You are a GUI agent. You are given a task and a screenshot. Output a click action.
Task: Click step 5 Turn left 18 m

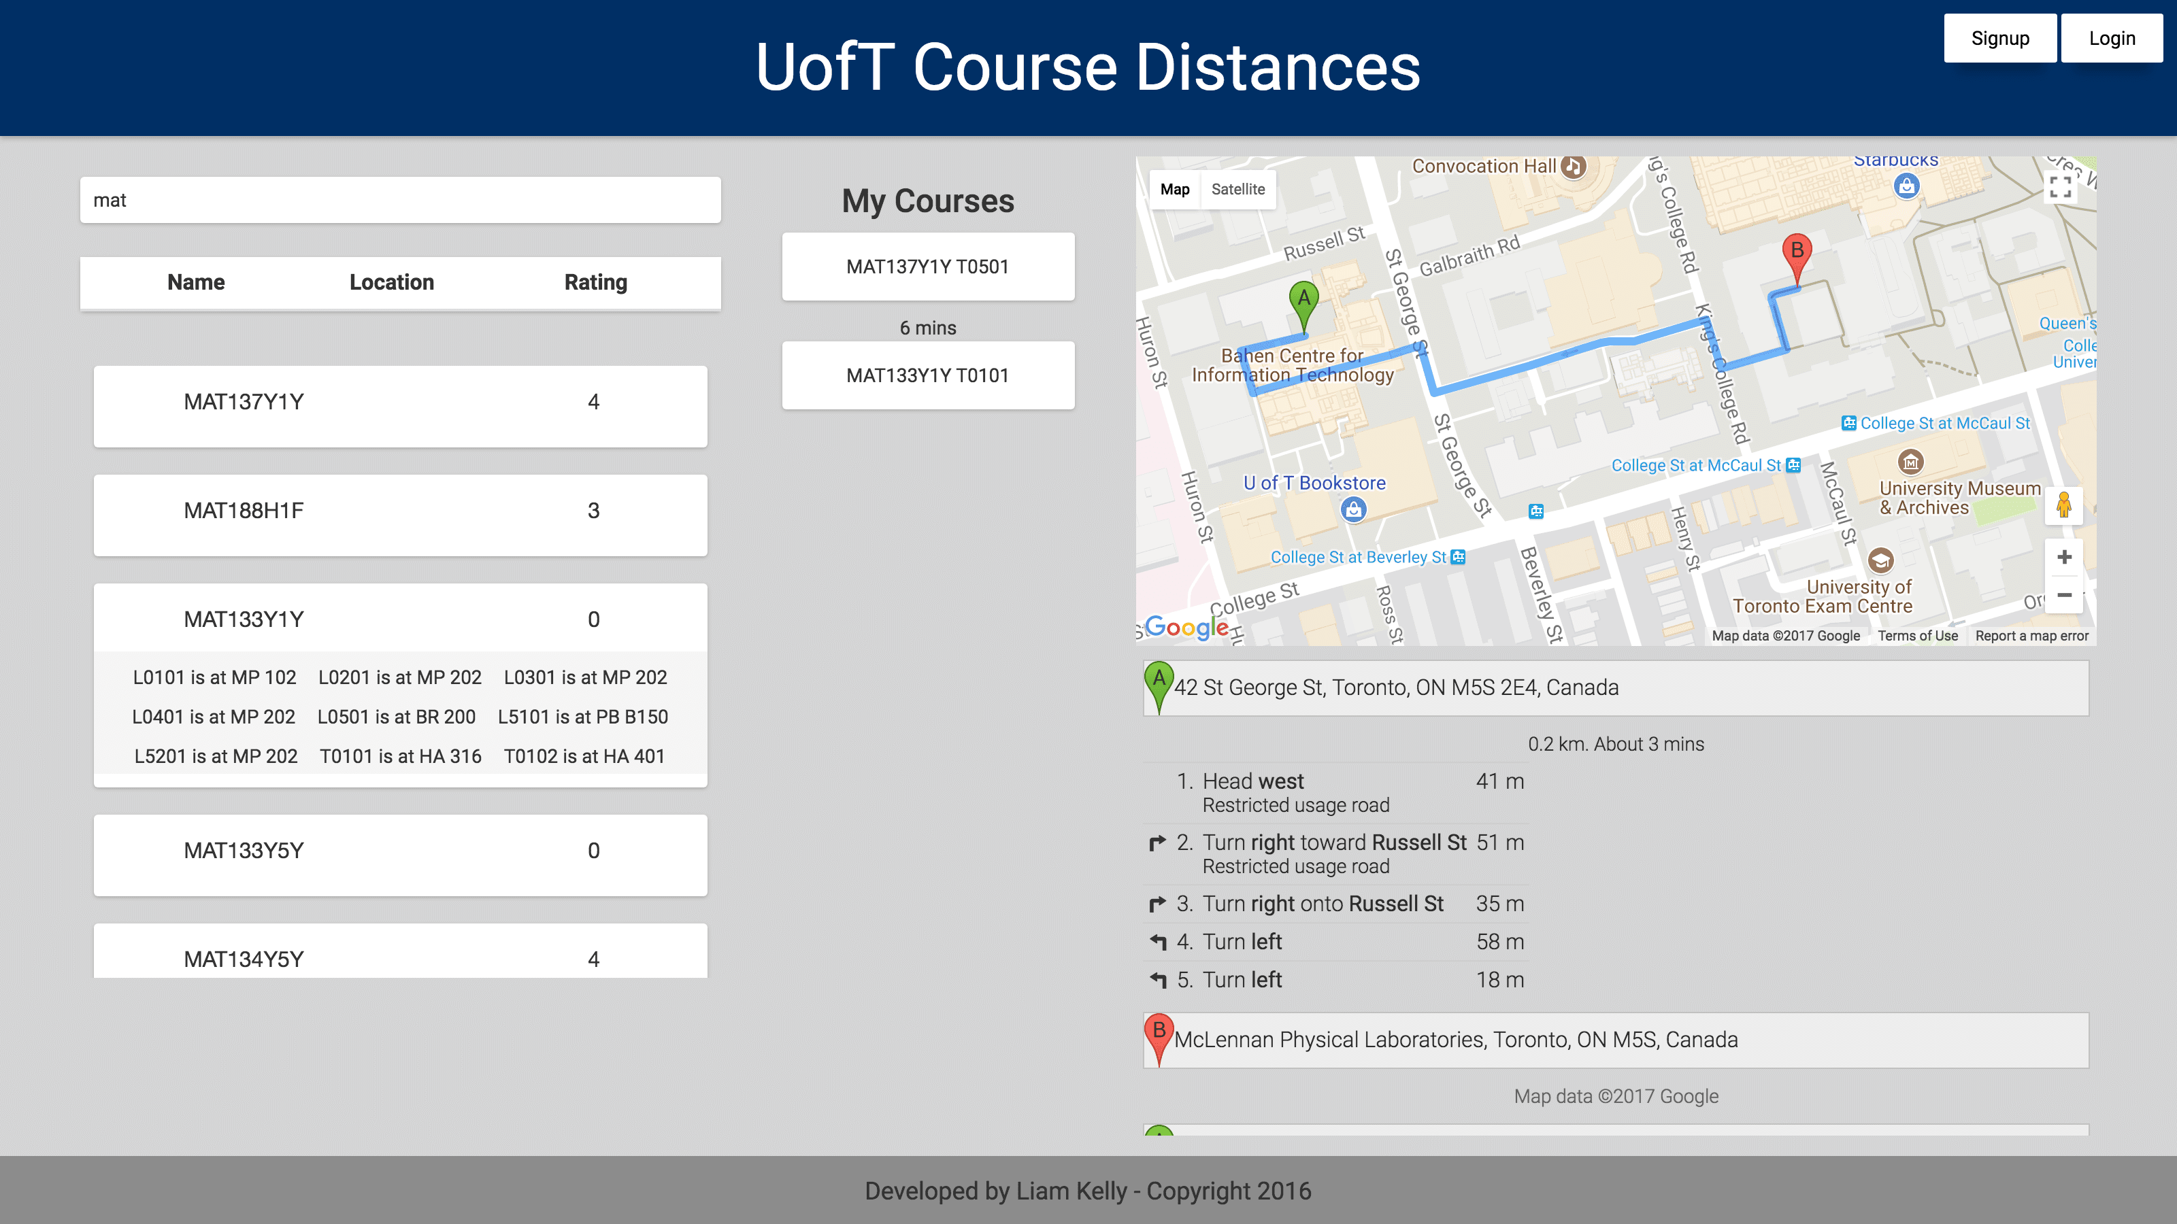click(x=1336, y=979)
